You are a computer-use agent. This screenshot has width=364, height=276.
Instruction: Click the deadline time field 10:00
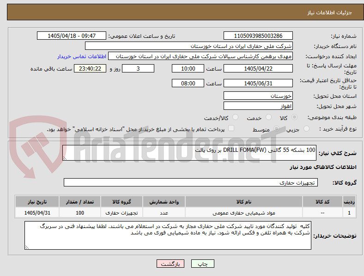(188, 68)
